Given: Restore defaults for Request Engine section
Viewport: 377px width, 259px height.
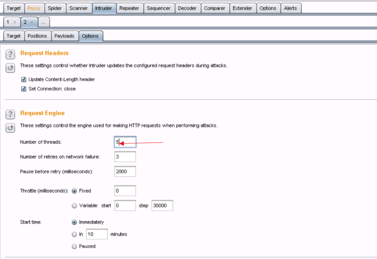Looking at the screenshot, I should click(x=10, y=128).
